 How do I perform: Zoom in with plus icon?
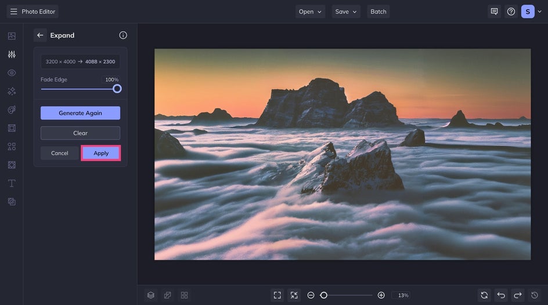[381, 295]
